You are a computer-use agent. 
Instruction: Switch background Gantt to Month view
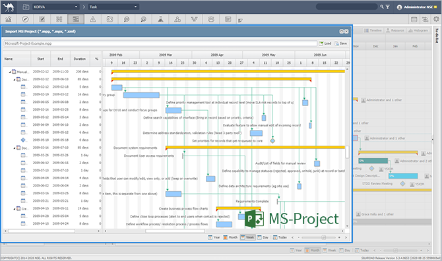[x=312, y=250]
